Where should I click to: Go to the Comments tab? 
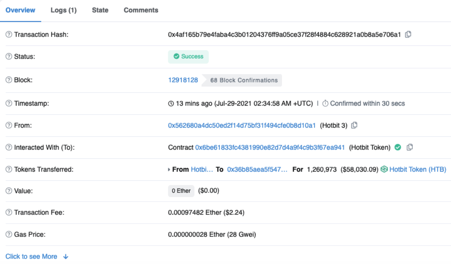click(141, 10)
